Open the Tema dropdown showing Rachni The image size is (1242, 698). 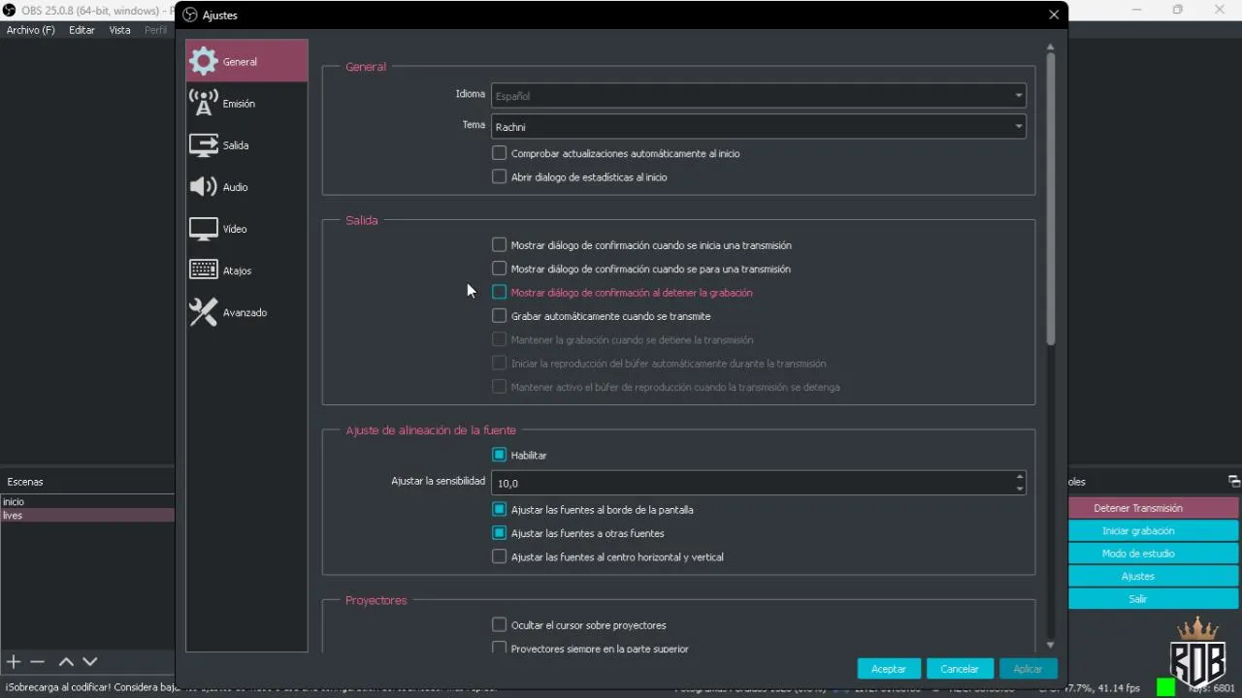[x=759, y=126]
